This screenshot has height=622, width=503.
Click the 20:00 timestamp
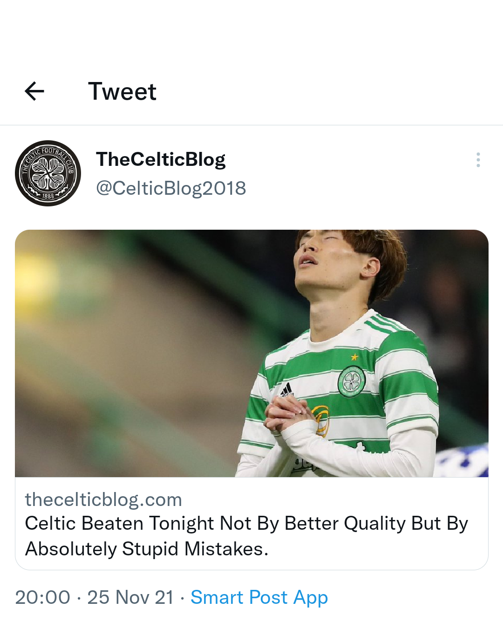[43, 597]
